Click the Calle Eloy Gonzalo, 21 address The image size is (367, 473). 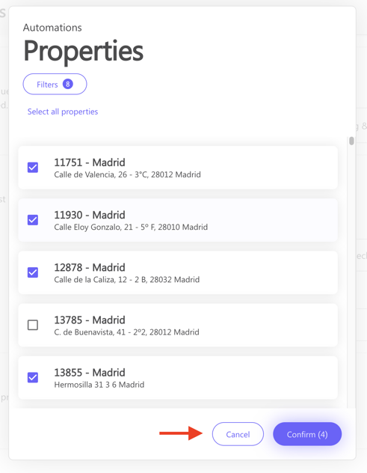pyautogui.click(x=131, y=228)
